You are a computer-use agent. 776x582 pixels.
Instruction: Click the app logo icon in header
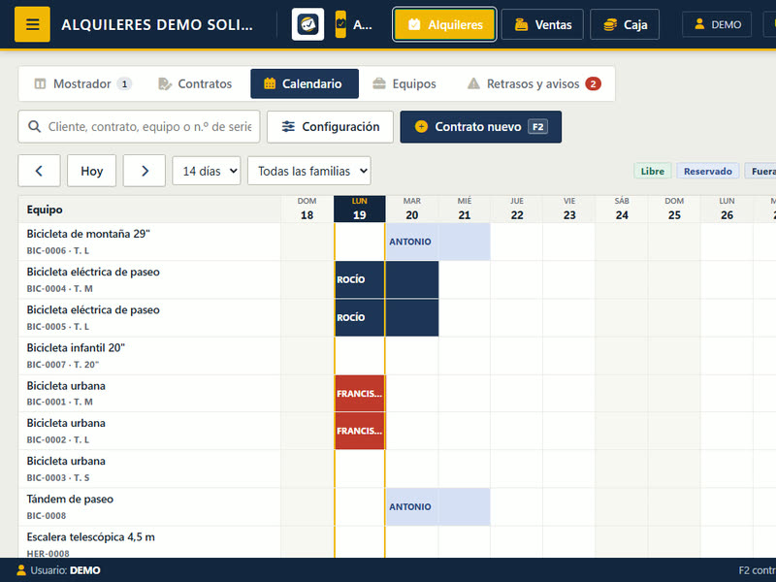click(x=307, y=24)
